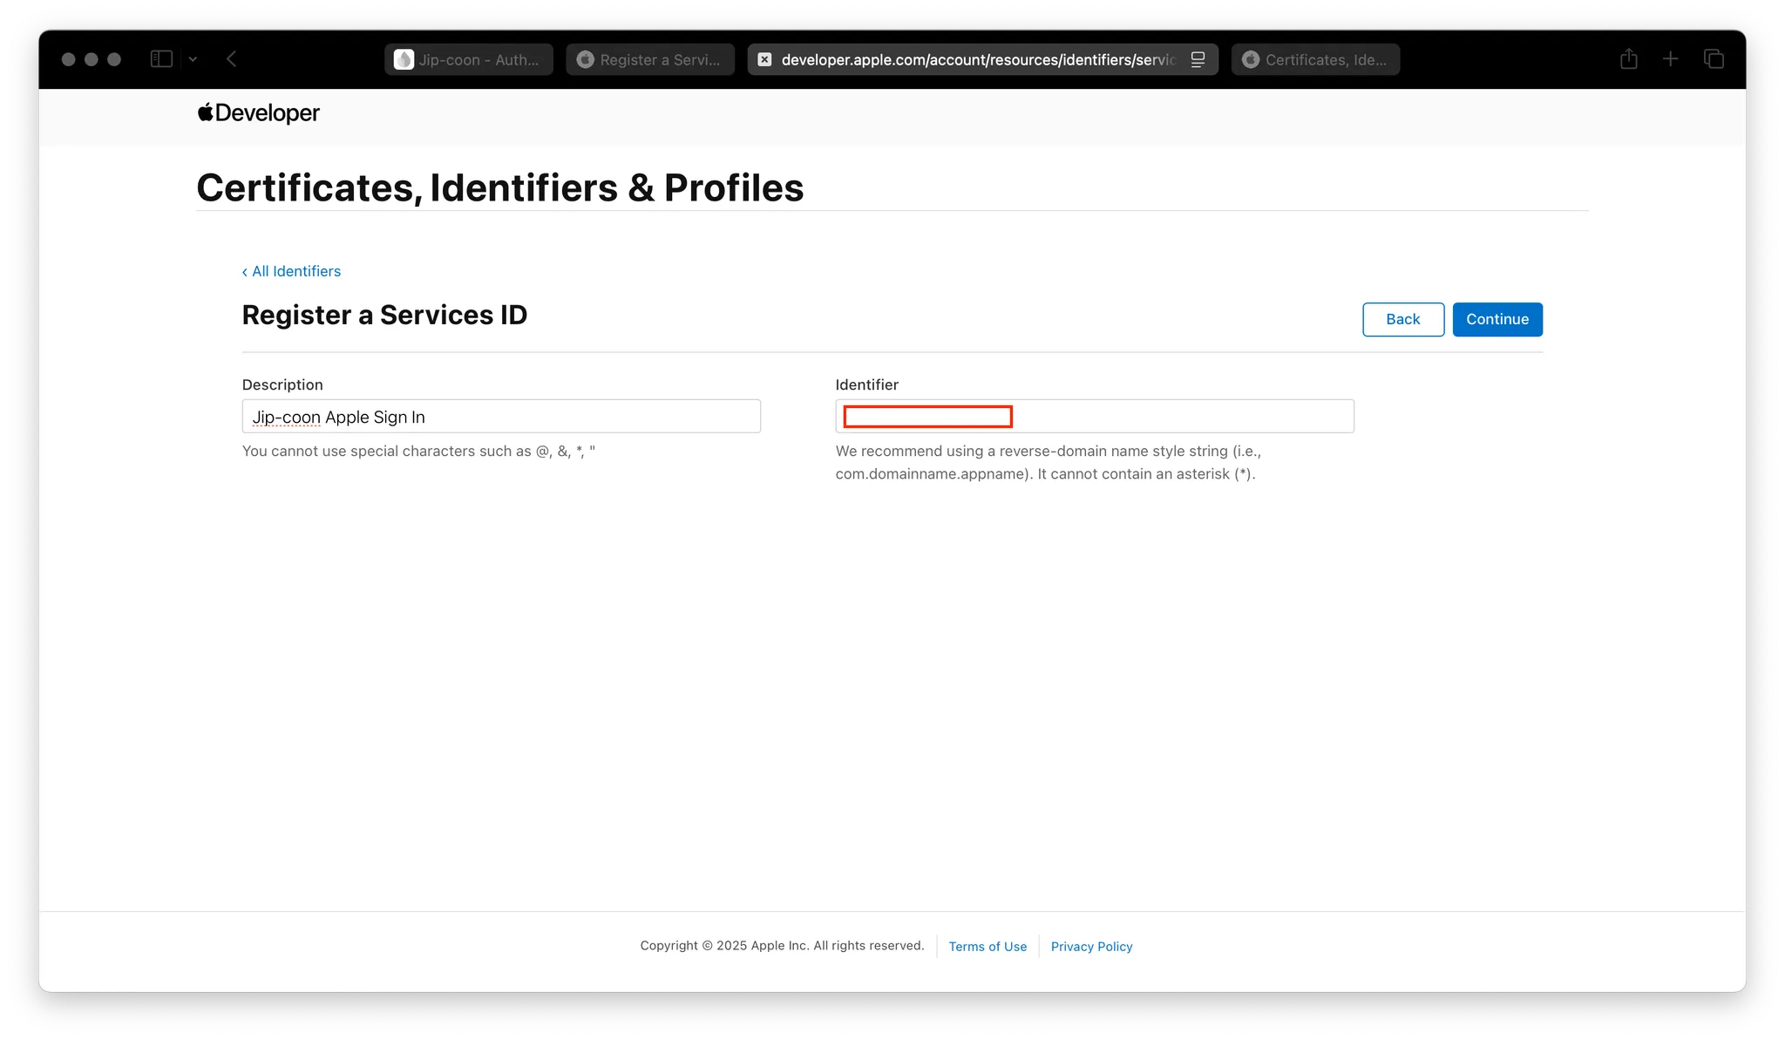Image resolution: width=1785 pixels, height=1040 pixels.
Task: Open the sidebar options dropdown chevron
Action: [x=193, y=59]
